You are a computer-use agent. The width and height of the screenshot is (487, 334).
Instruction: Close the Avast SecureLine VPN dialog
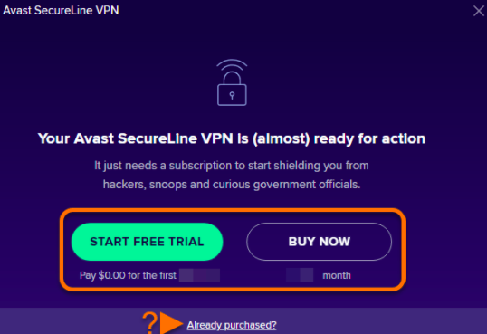(x=479, y=11)
